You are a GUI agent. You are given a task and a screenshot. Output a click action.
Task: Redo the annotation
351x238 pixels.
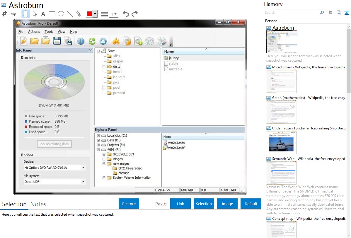[134, 14]
